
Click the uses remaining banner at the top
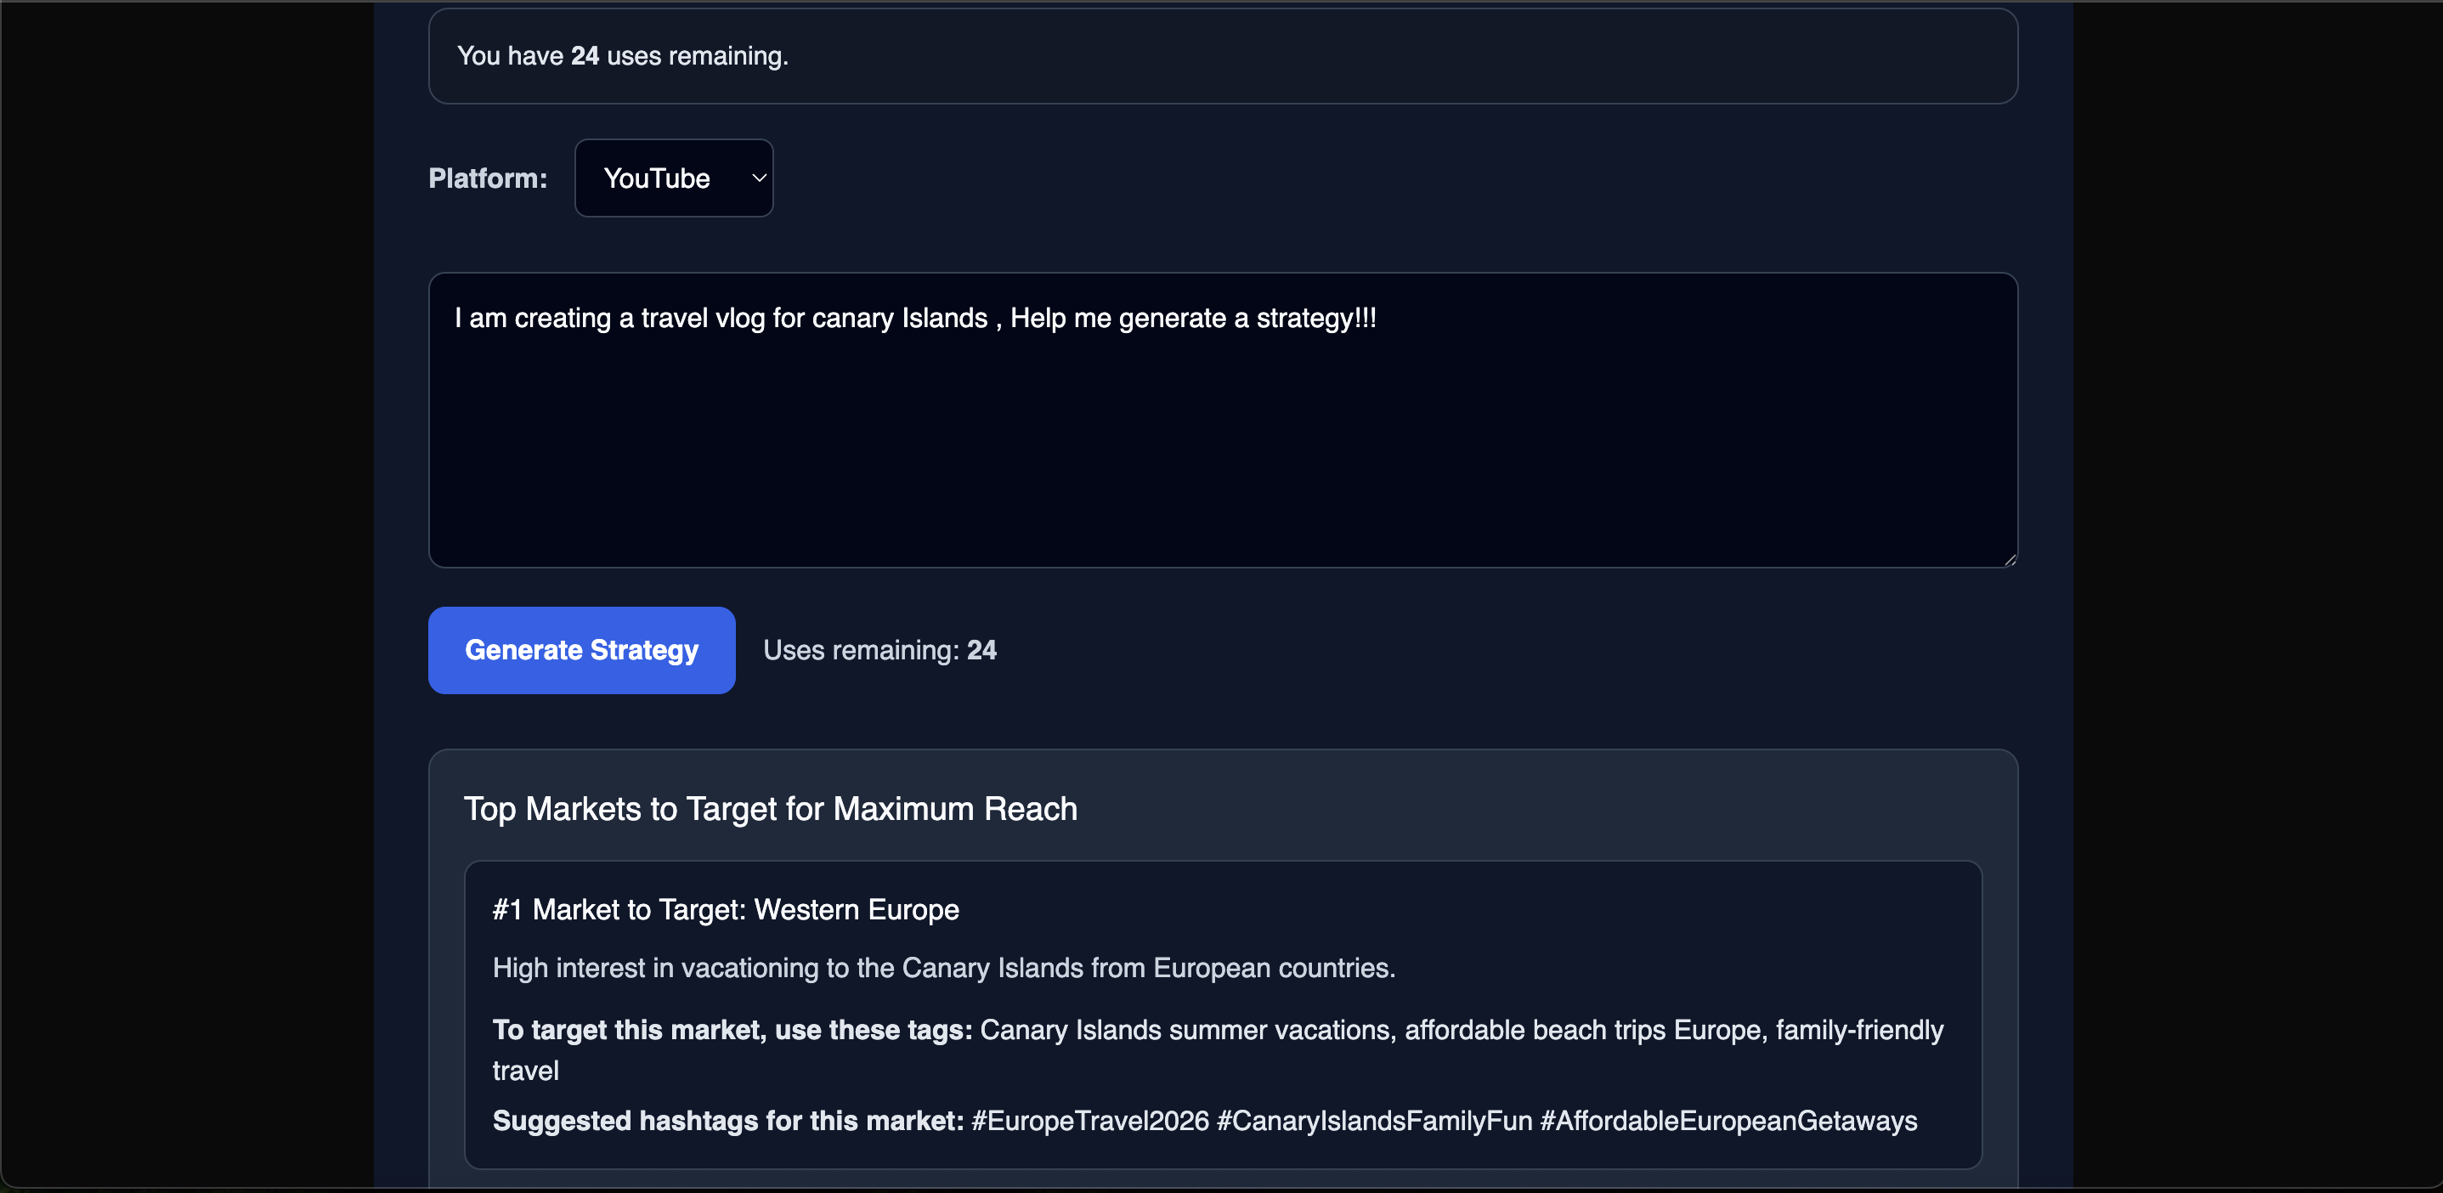1224,56
